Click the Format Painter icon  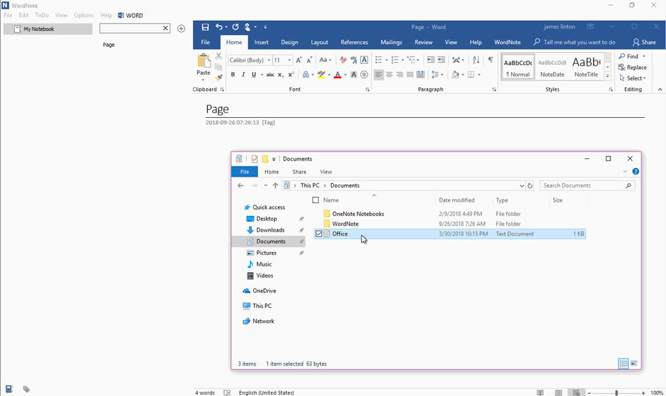(219, 78)
